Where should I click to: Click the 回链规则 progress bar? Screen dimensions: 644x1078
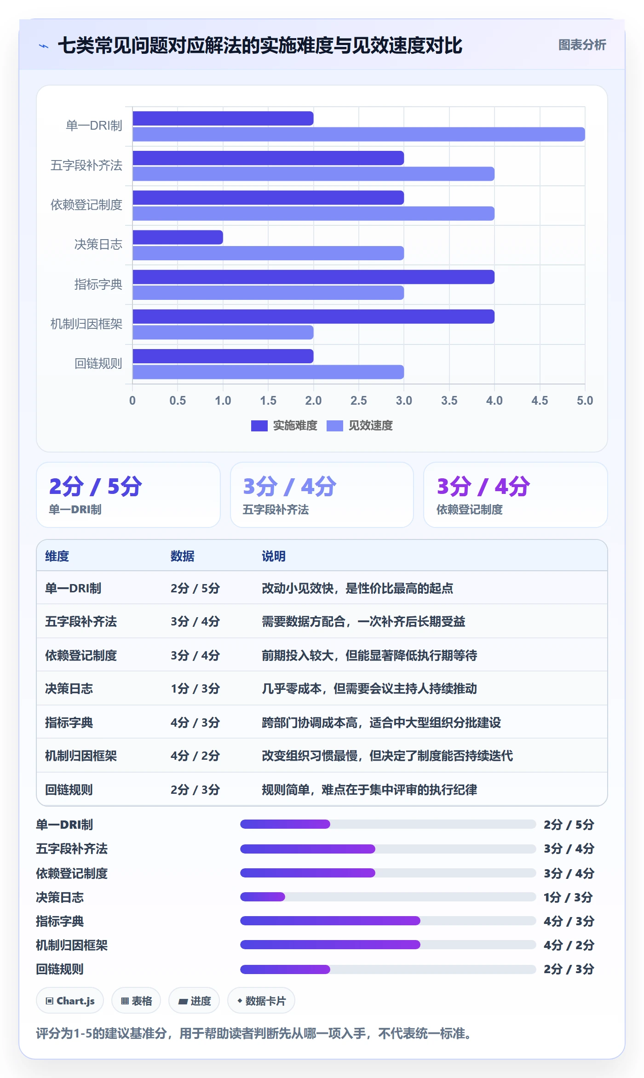tap(388, 969)
